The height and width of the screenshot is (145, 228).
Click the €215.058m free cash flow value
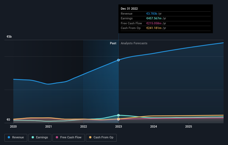coord(154,23)
